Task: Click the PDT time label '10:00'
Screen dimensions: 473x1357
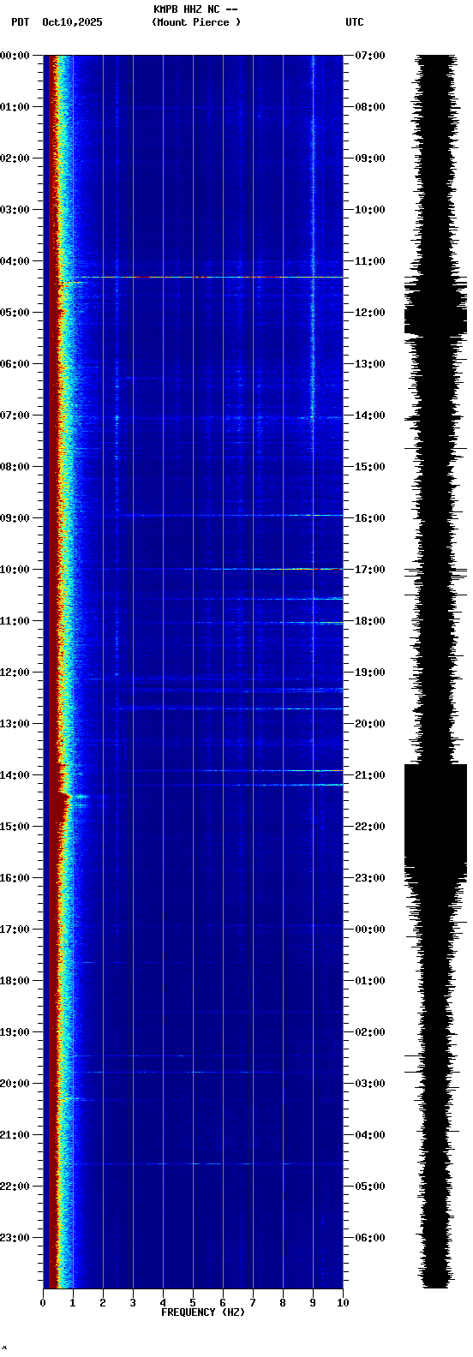Action: pyautogui.click(x=15, y=570)
